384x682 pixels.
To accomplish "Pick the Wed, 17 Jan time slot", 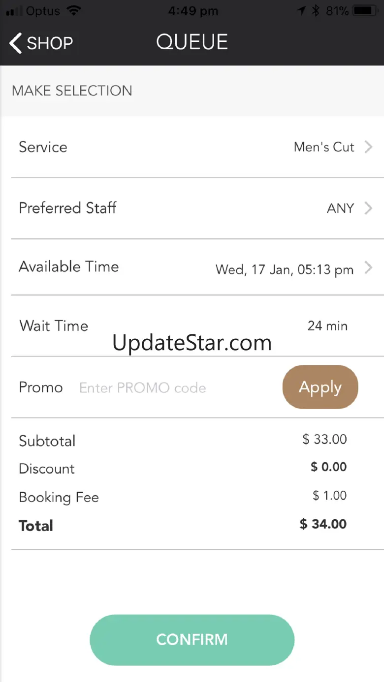I will (x=284, y=269).
